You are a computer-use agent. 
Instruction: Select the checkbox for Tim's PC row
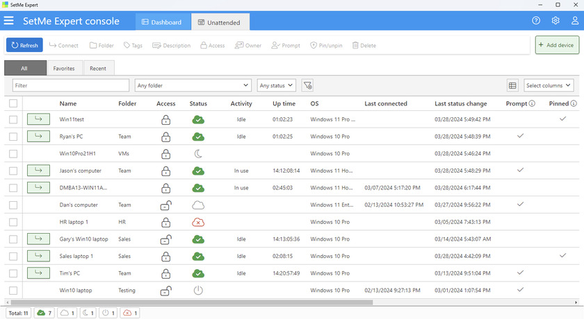[13, 273]
